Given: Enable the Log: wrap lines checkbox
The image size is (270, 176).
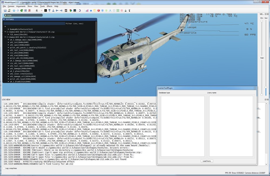Looking at the screenshot, I should click(x=4, y=168).
